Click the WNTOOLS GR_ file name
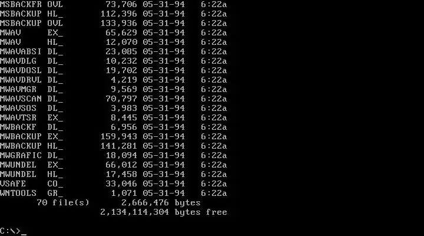424x236 pixels. pos(31,193)
